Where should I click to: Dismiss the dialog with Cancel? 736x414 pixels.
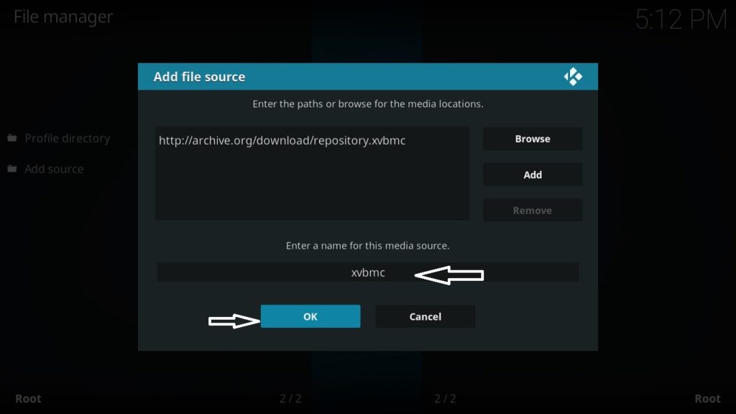tap(425, 316)
